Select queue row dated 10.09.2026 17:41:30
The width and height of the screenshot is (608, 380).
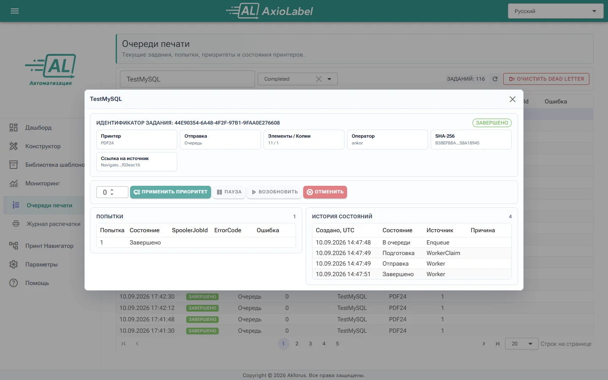tap(355, 331)
